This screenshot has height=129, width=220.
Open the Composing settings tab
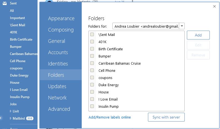click(x=61, y=30)
